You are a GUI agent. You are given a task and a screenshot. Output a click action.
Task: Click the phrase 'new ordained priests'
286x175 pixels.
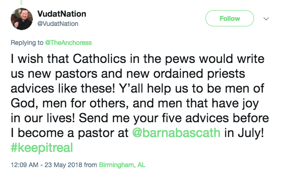point(186,74)
